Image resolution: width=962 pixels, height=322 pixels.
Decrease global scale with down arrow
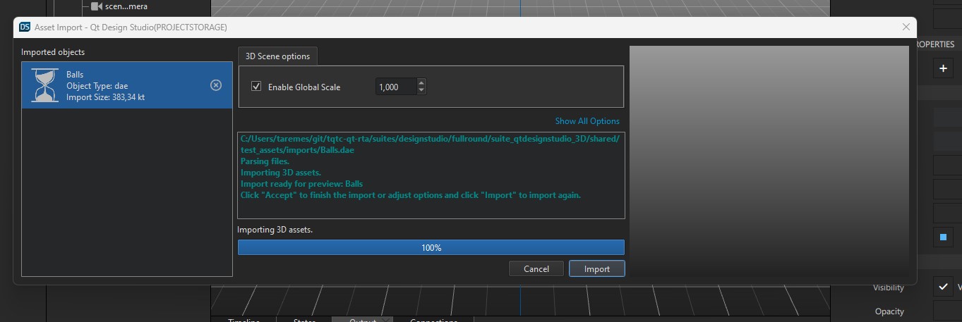pyautogui.click(x=421, y=91)
